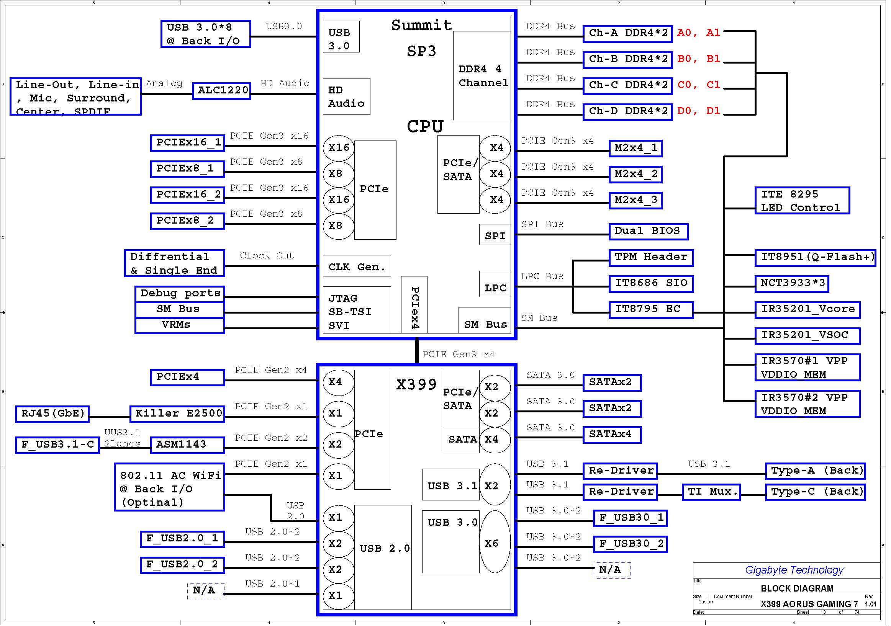This screenshot has height=626, width=891.
Task: Click the 'Ch-D DDR4*2' memory block
Action: click(628, 112)
